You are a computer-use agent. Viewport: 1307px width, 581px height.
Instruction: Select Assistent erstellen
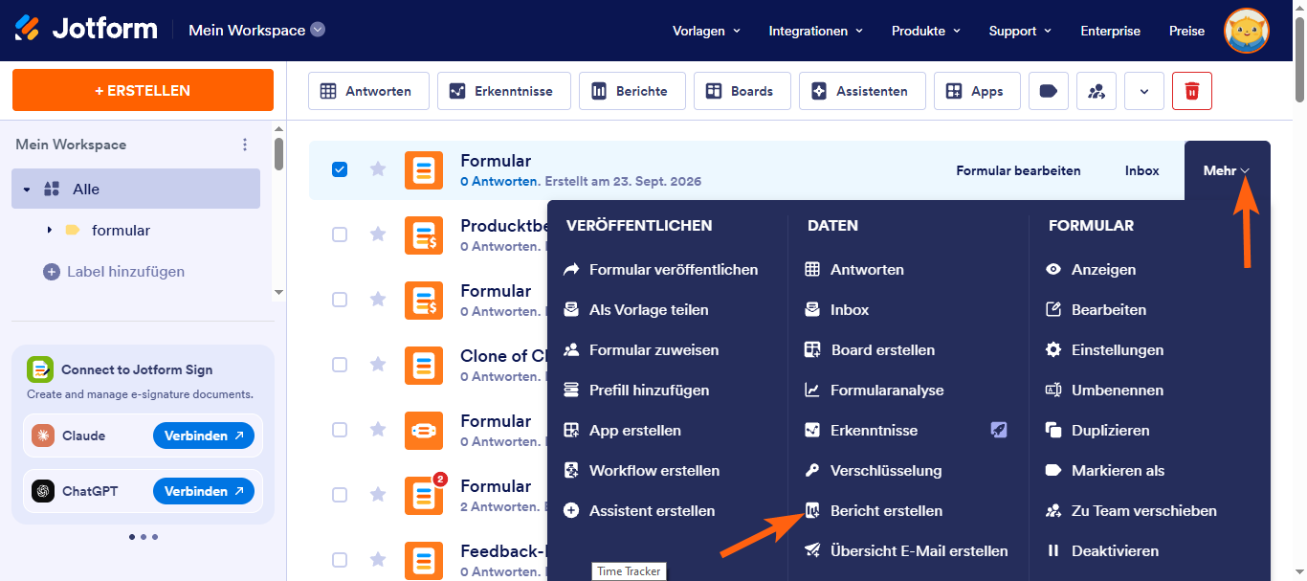click(x=640, y=511)
